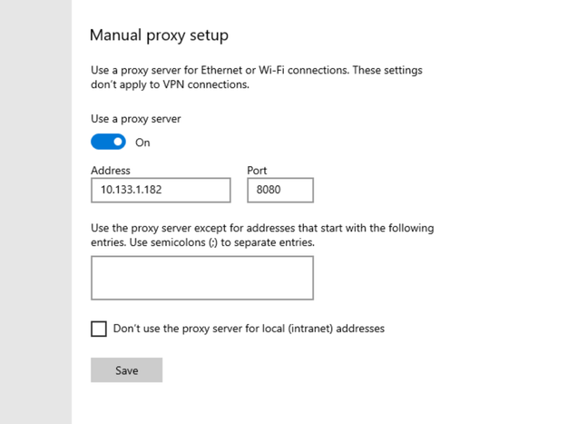587x424 pixels.
Task: Click the Save button
Action: pos(126,370)
